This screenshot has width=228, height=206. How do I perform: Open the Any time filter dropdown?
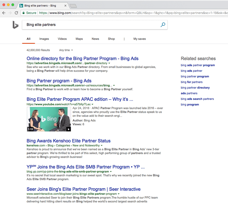tap(66, 50)
